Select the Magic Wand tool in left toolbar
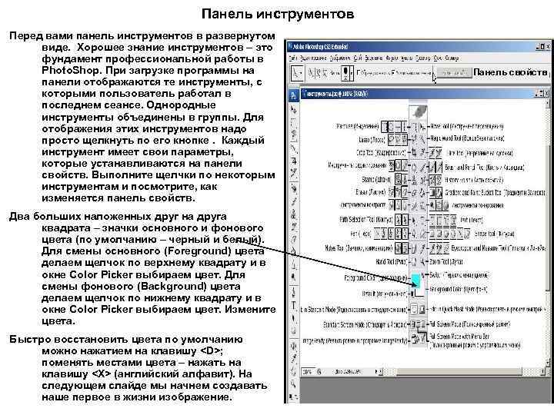The image size is (554, 415). pos(293,148)
